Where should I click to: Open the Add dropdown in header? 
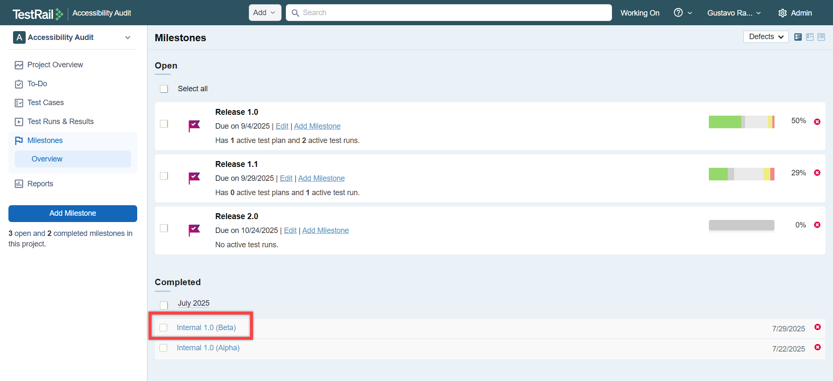(x=264, y=13)
